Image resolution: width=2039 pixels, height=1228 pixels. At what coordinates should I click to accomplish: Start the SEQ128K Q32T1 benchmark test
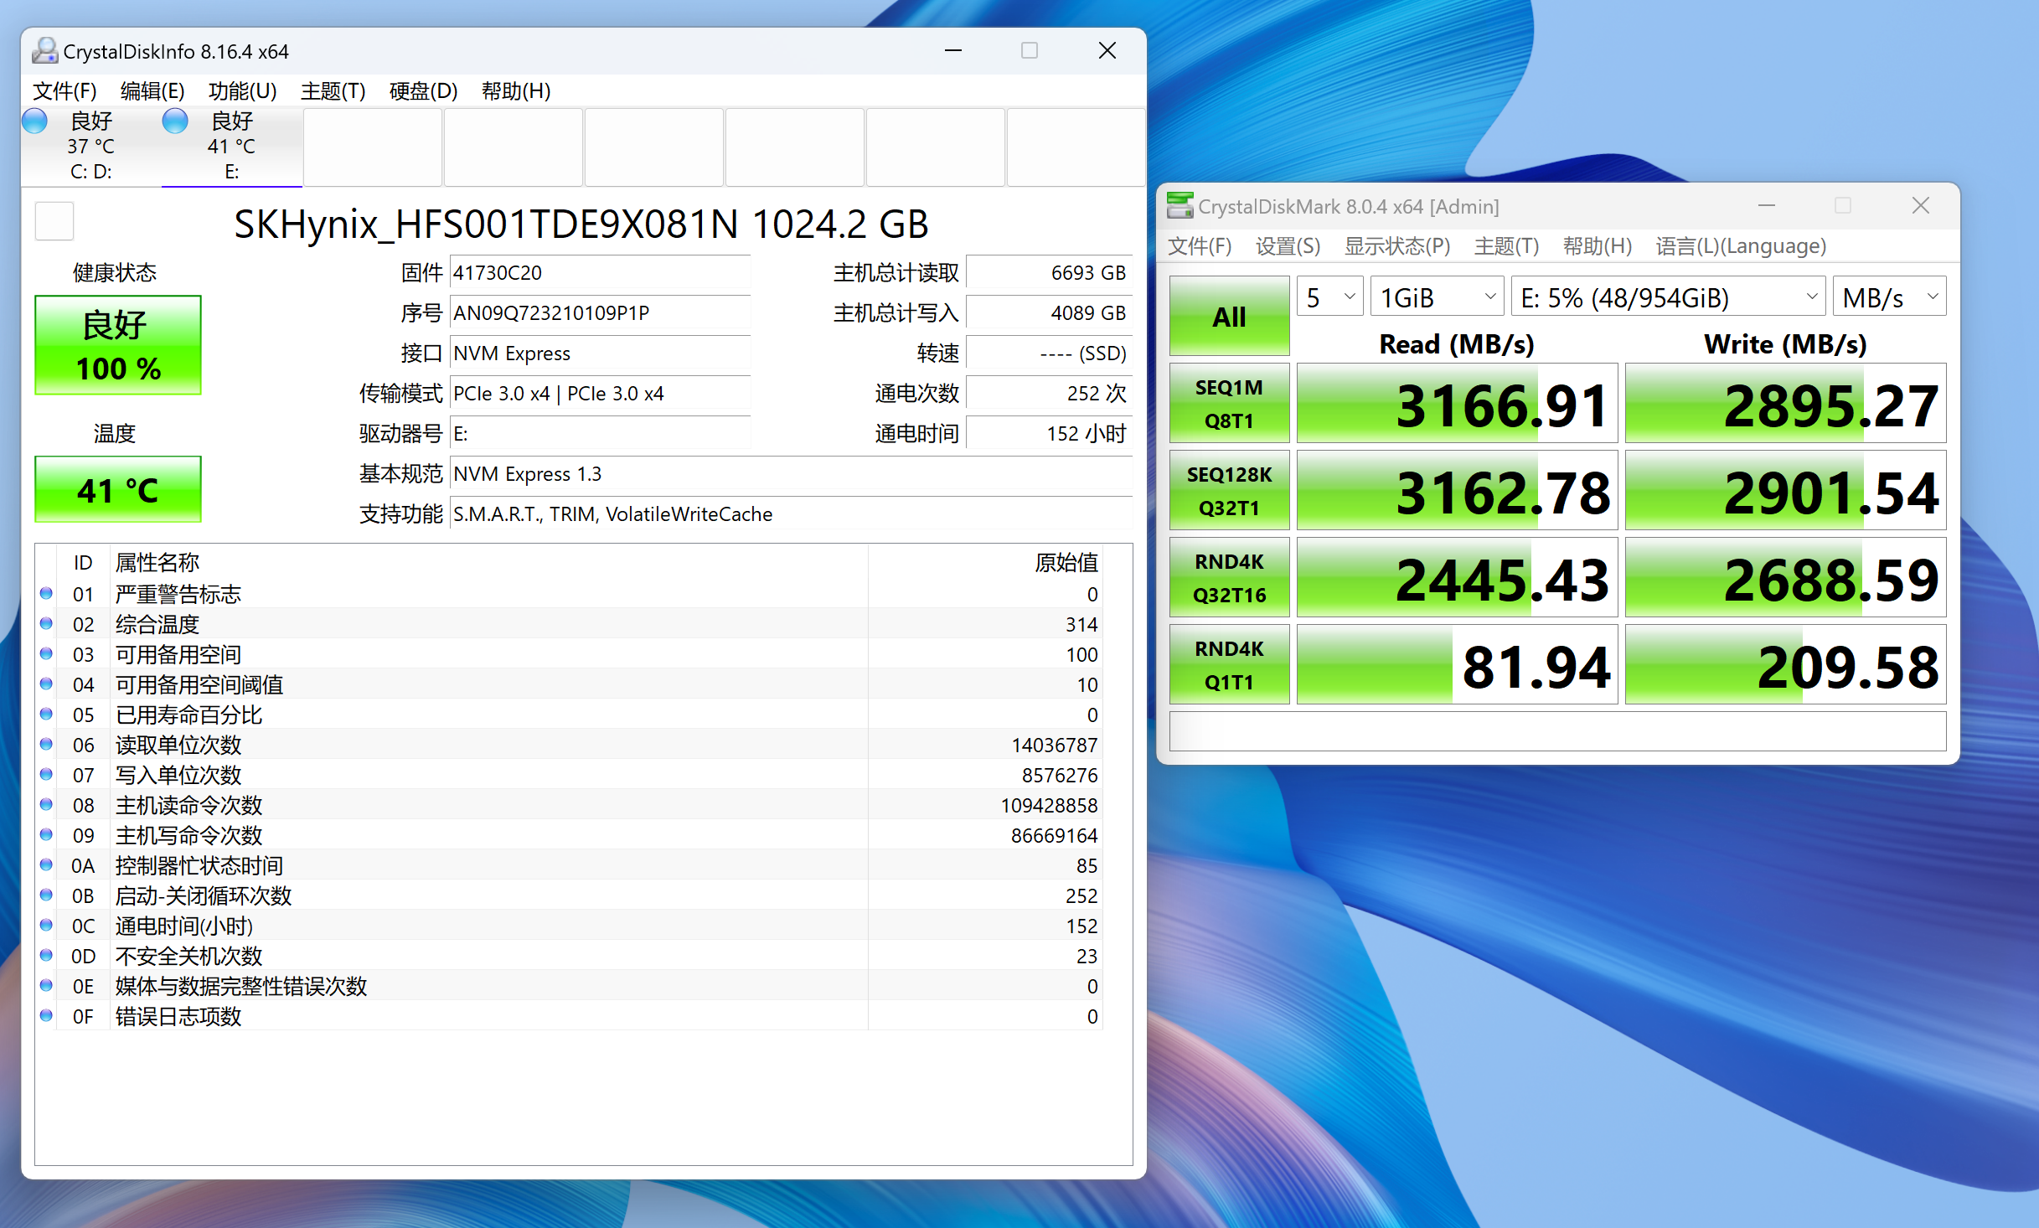(1228, 490)
